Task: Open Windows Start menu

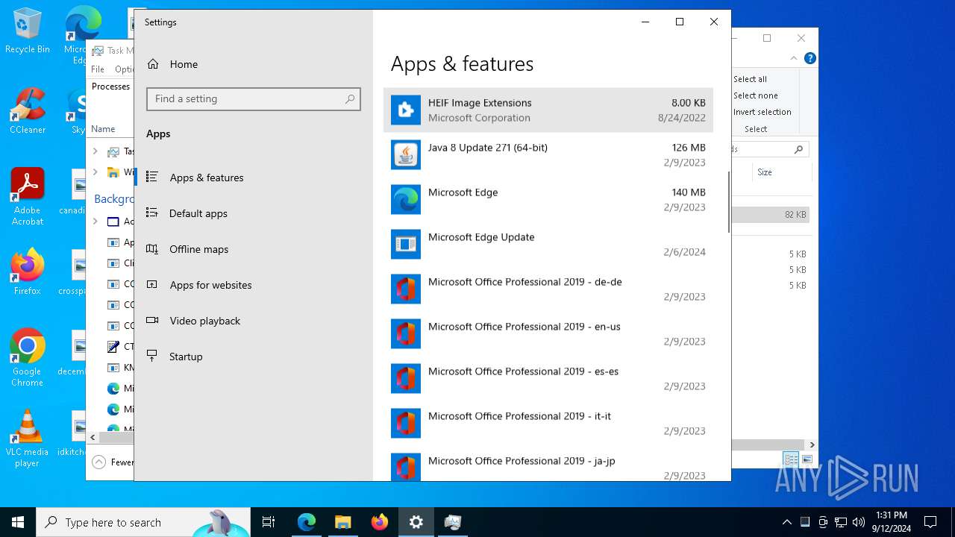Action: (18, 522)
